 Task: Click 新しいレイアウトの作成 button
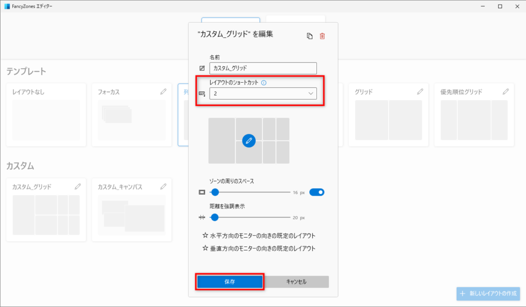[x=487, y=293]
